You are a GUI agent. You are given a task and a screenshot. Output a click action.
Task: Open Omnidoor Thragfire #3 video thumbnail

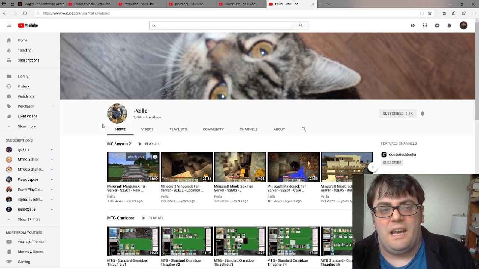(x=240, y=241)
